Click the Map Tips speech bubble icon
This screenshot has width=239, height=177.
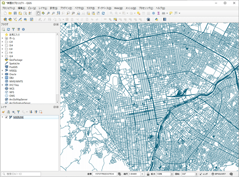(171, 13)
